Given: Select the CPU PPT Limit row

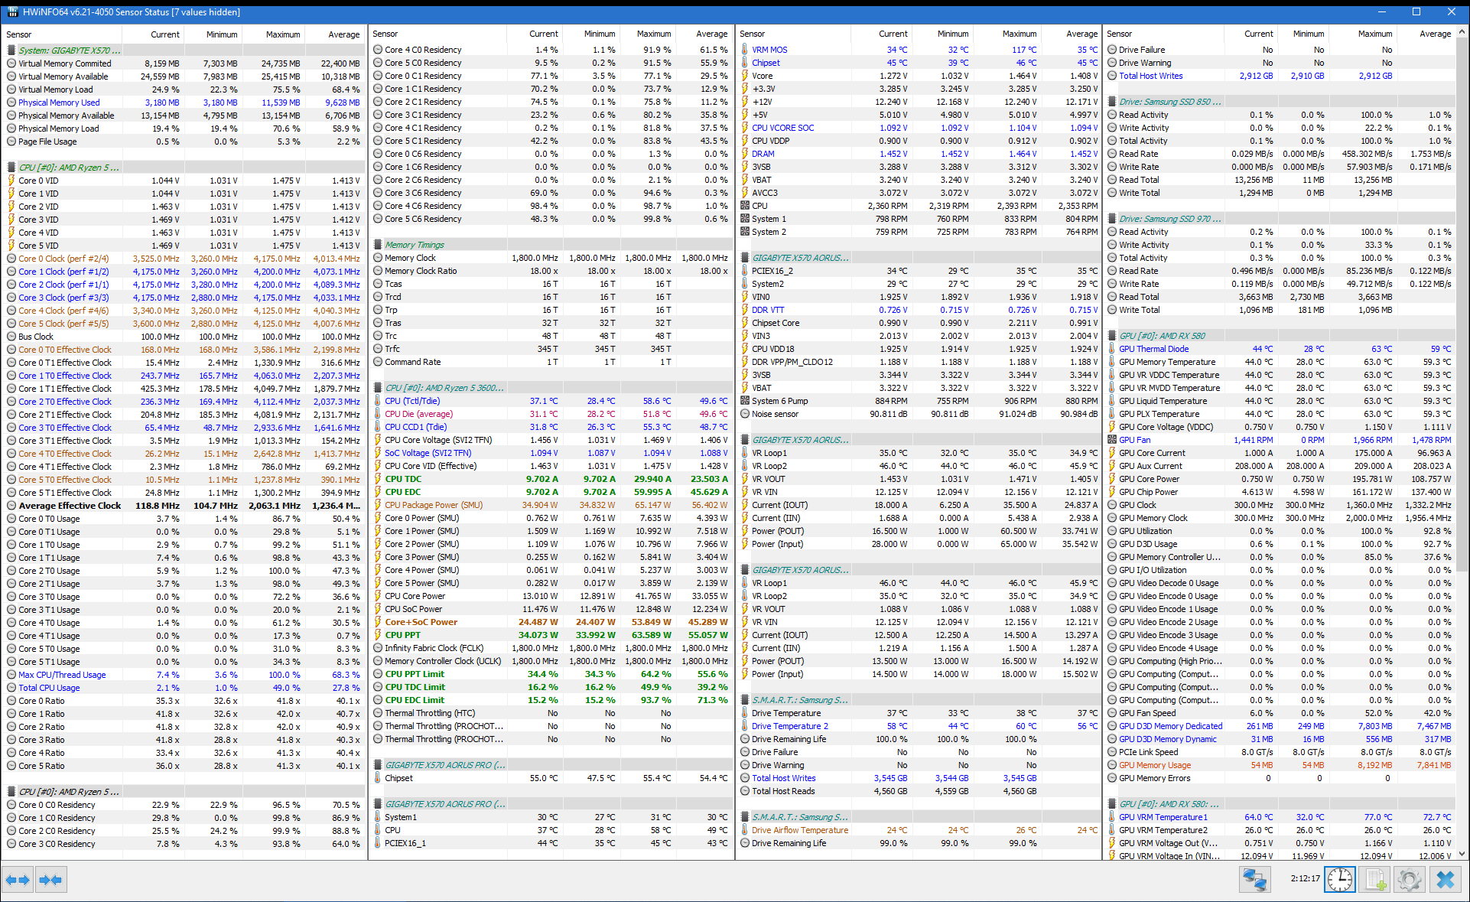Looking at the screenshot, I should [551, 674].
